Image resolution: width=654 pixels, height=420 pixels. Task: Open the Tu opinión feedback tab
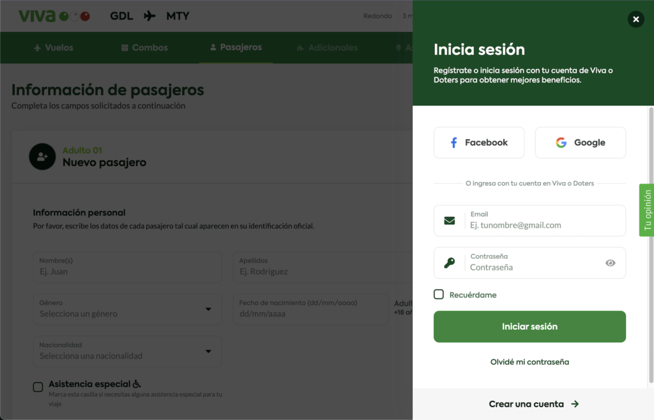point(647,210)
